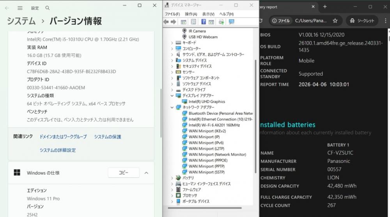
Task: Click Device Manager toolbar Back arrow
Action: coord(166,22)
